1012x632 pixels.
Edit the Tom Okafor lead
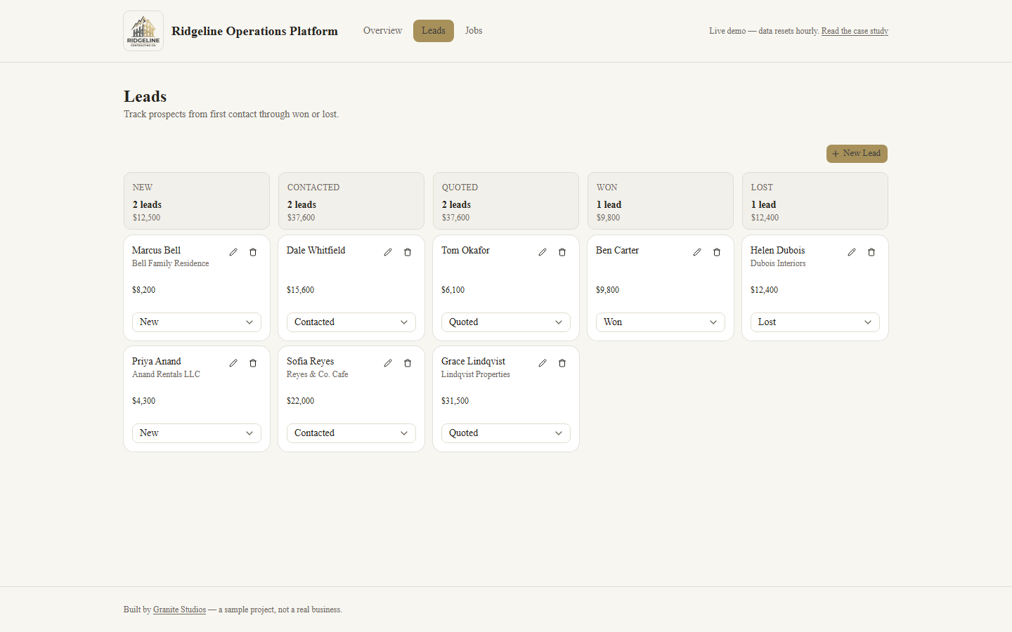[543, 252]
